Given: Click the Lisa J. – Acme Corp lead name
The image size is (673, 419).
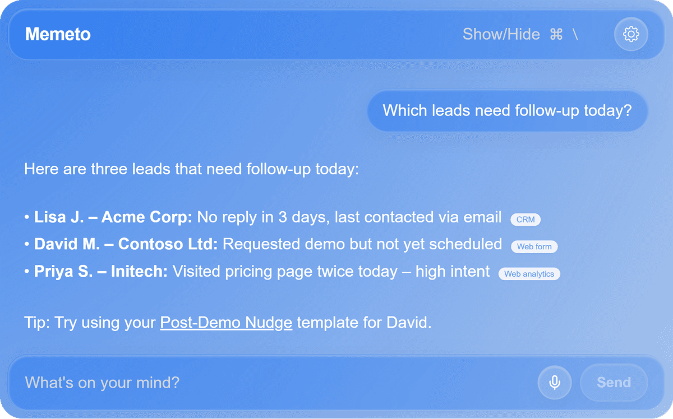Looking at the screenshot, I should coord(113,217).
